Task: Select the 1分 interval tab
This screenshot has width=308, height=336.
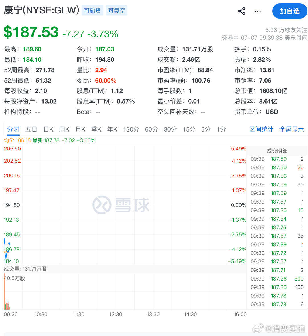Action: pos(221,129)
